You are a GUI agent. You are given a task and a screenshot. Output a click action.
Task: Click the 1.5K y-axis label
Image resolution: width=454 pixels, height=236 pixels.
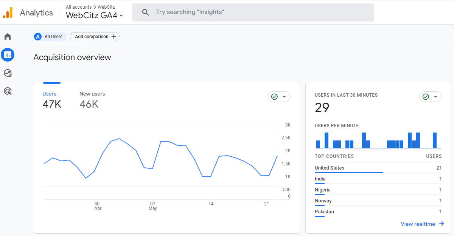pos(286,164)
